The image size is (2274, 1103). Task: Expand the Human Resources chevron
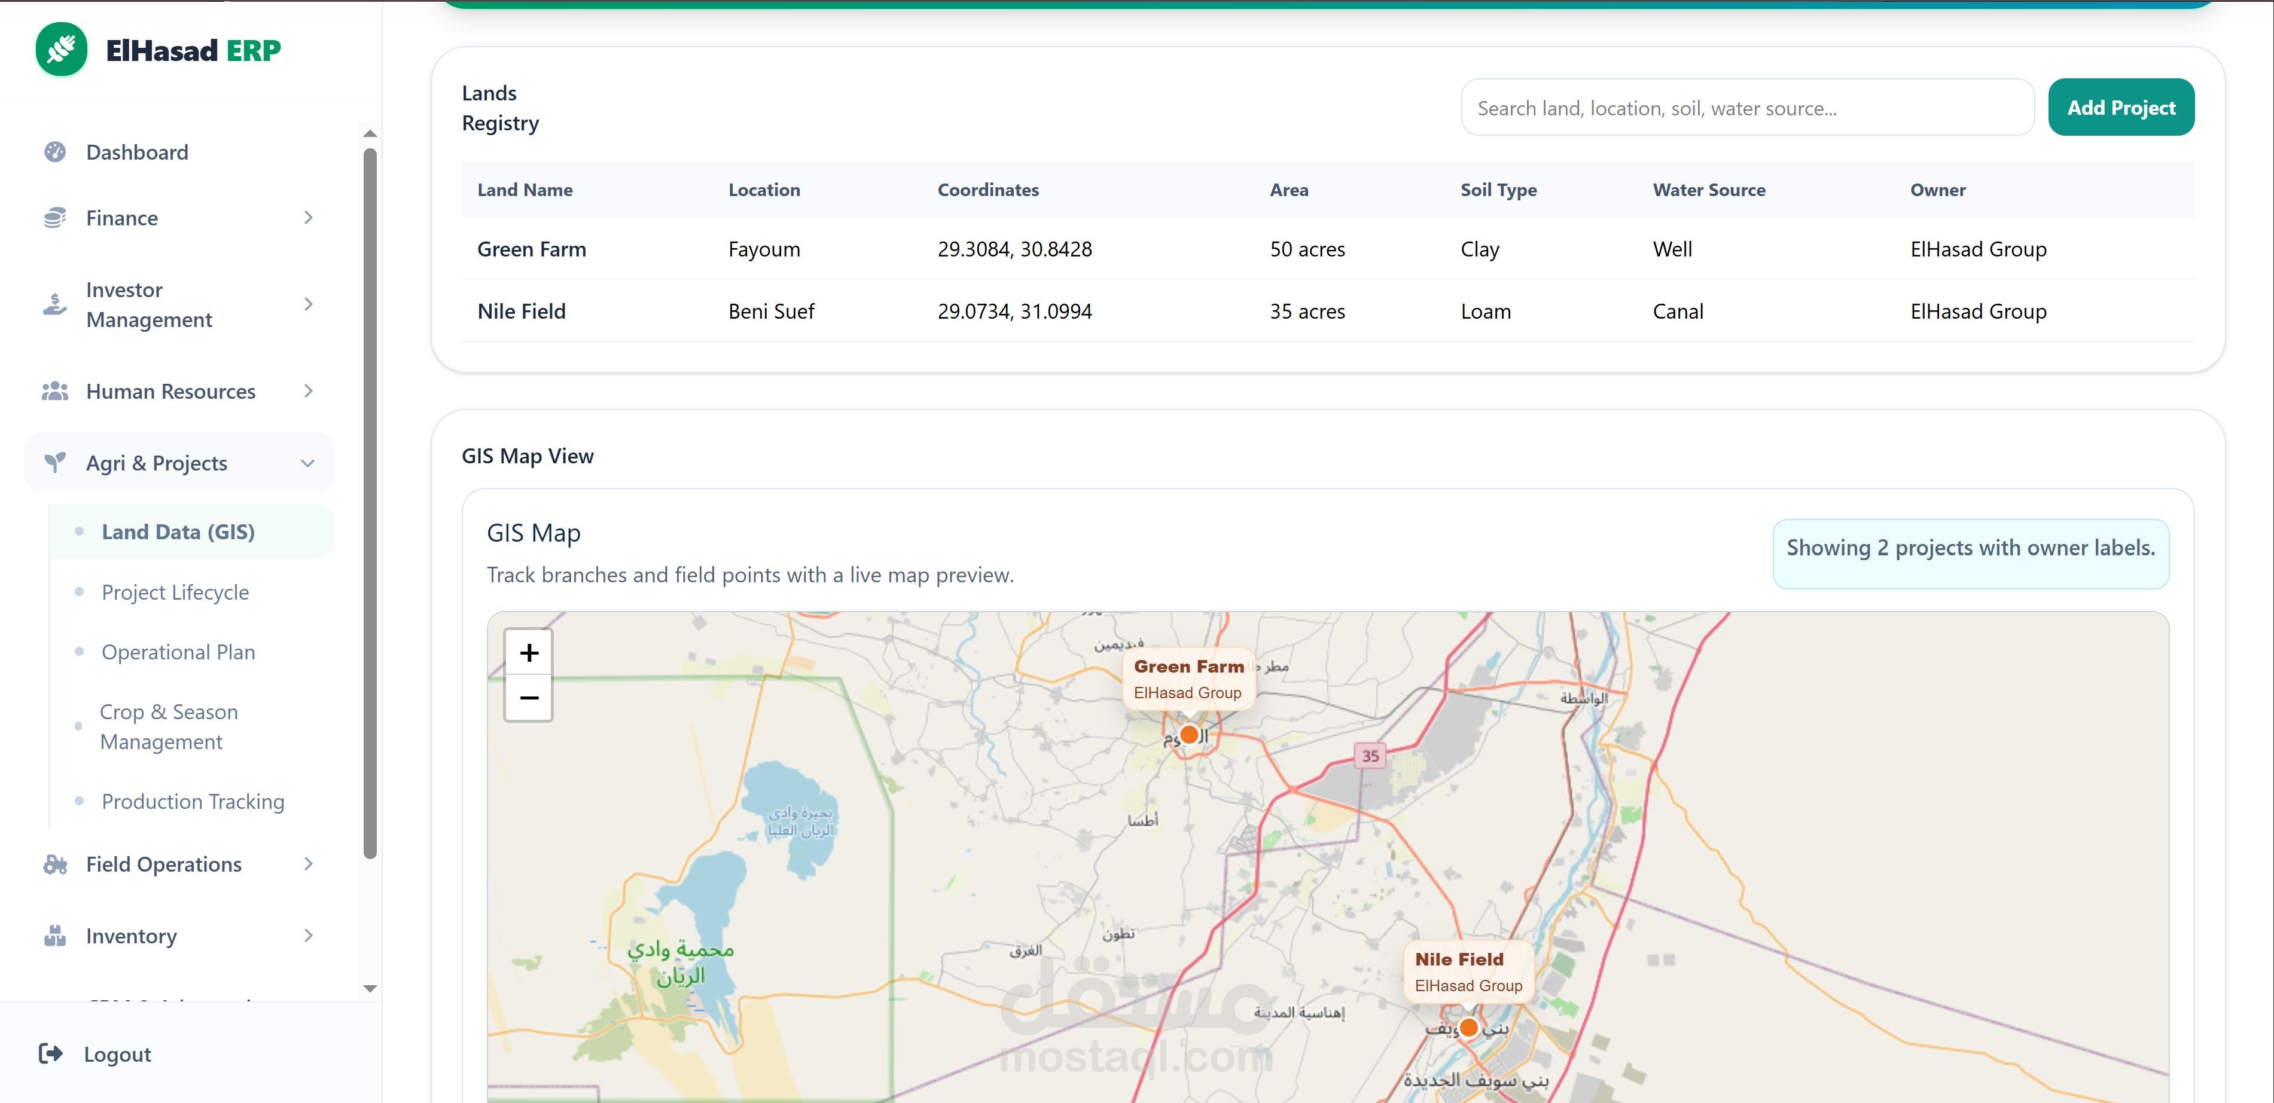pyautogui.click(x=308, y=391)
